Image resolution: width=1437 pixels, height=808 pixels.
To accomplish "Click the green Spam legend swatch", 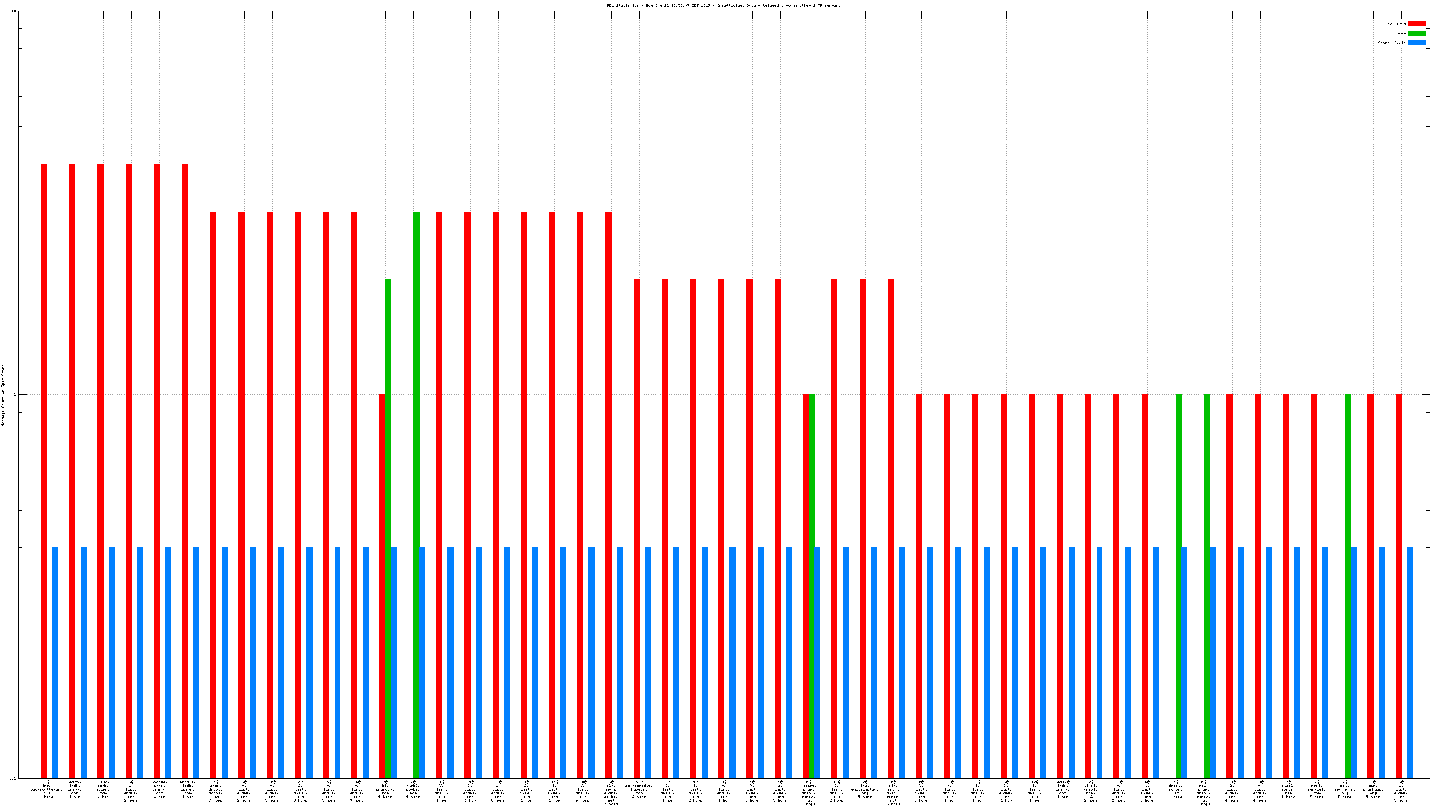I will [x=1416, y=33].
